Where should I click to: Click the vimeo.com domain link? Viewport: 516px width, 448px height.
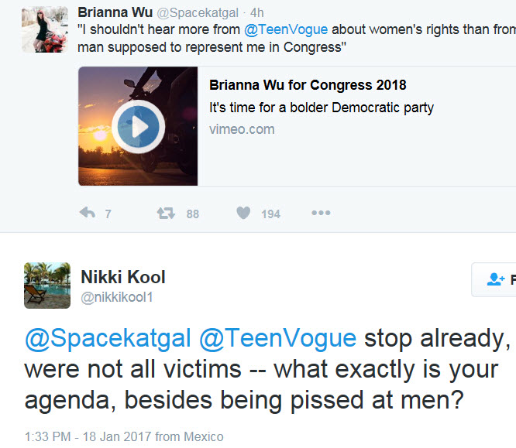[242, 129]
